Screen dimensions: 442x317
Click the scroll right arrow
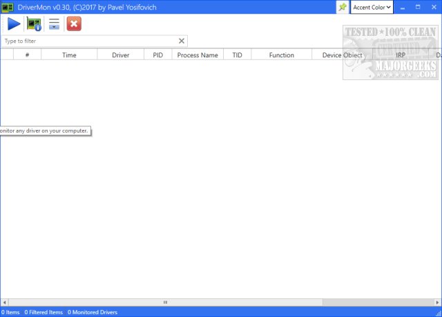coord(437,302)
